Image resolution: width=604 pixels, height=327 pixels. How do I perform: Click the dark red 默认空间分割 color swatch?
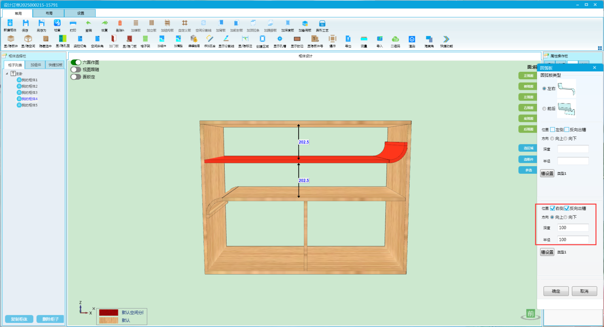click(x=109, y=313)
